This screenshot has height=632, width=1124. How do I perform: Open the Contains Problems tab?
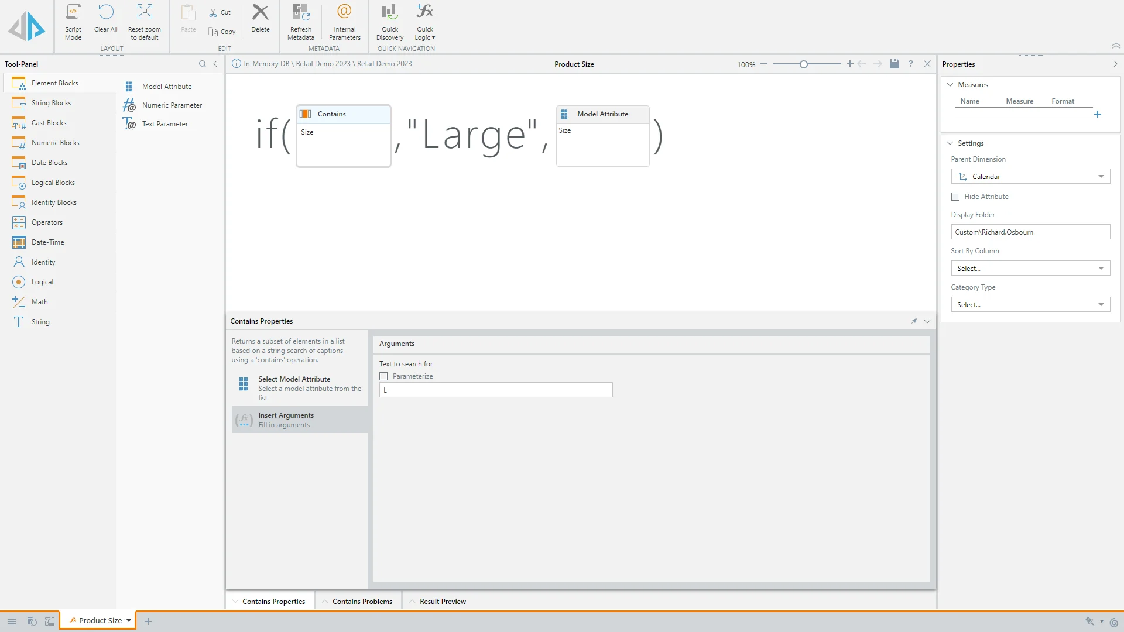click(x=362, y=602)
